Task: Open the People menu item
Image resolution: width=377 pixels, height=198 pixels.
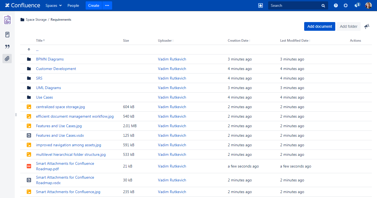Action: (73, 5)
